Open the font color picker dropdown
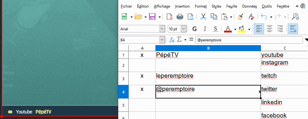This screenshot has height=119, width=308. [235, 29]
